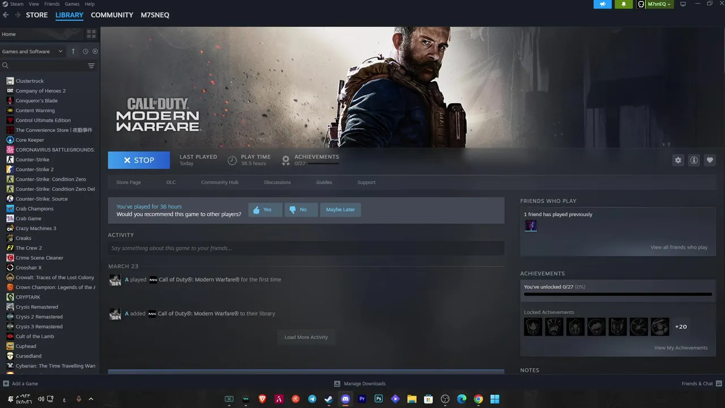
Task: Click the library search field
Action: pos(44,66)
